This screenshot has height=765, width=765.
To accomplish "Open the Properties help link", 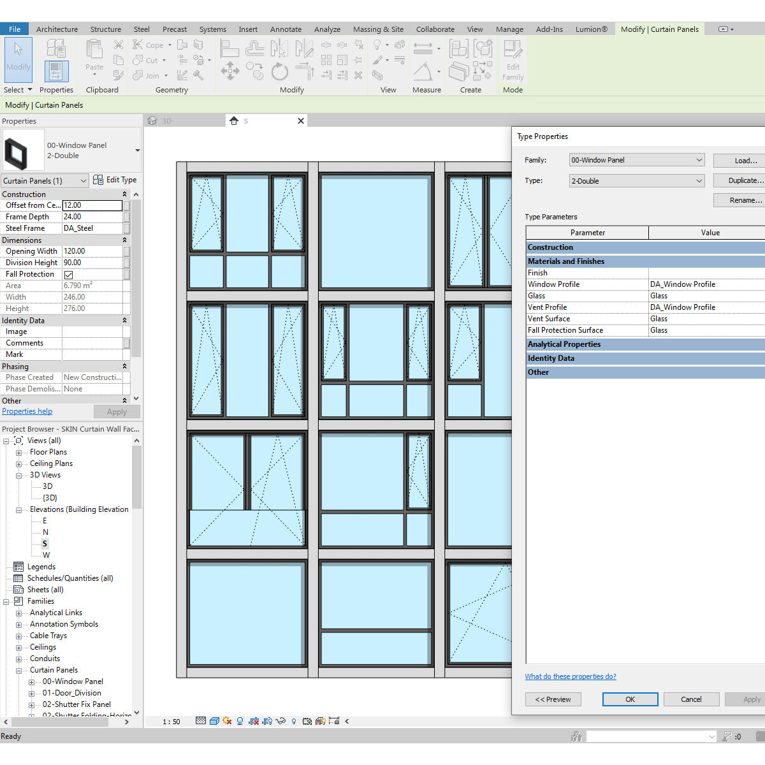I will 27,411.
